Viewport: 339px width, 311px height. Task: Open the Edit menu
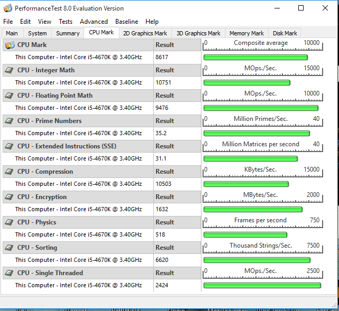[25, 22]
